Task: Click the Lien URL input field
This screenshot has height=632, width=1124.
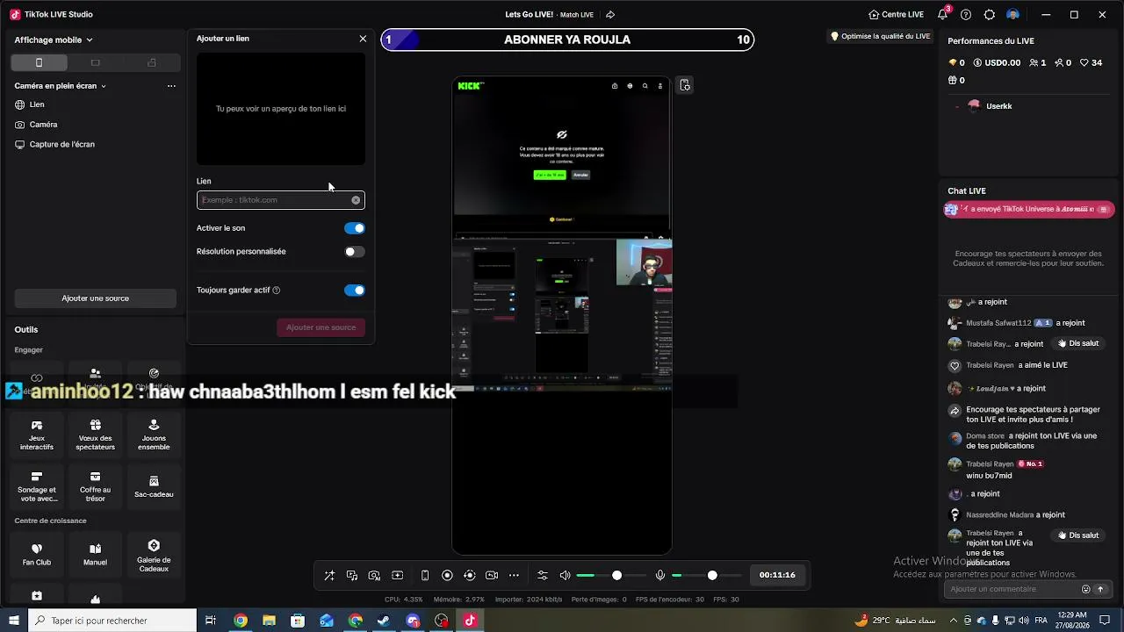Action: click(x=280, y=200)
